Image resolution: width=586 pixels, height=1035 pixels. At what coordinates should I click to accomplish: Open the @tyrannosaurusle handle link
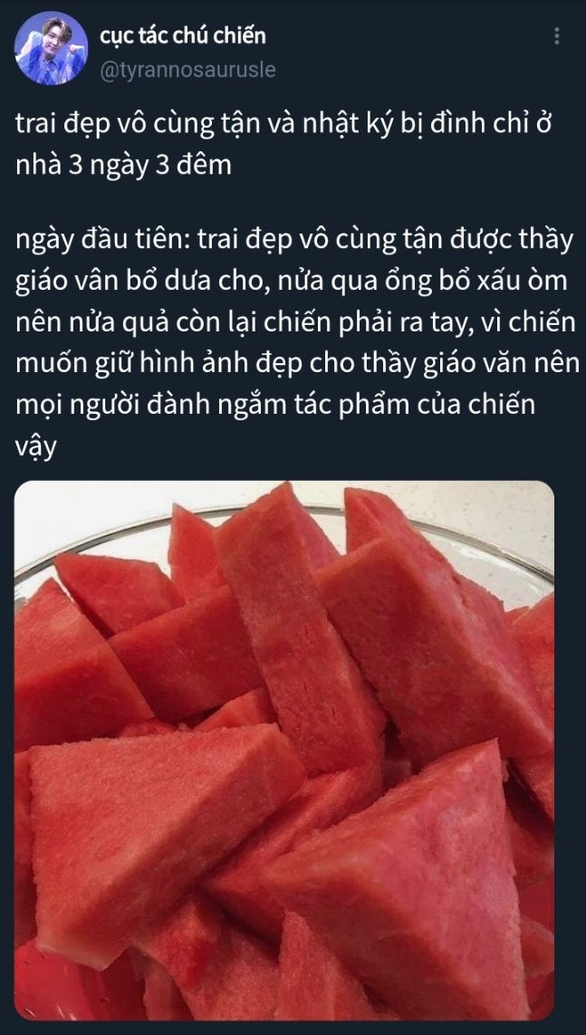point(188,70)
